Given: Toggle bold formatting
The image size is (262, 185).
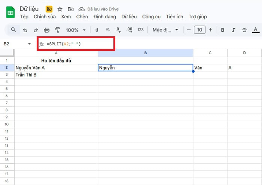Looking at the screenshot, I should pos(223,30).
